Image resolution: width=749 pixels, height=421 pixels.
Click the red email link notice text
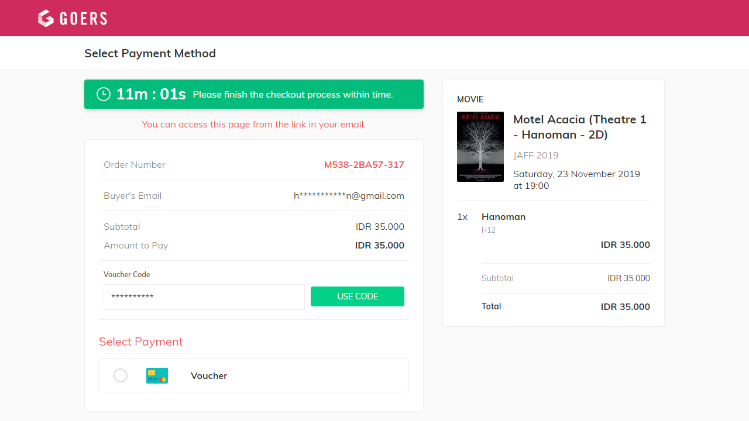(x=253, y=125)
